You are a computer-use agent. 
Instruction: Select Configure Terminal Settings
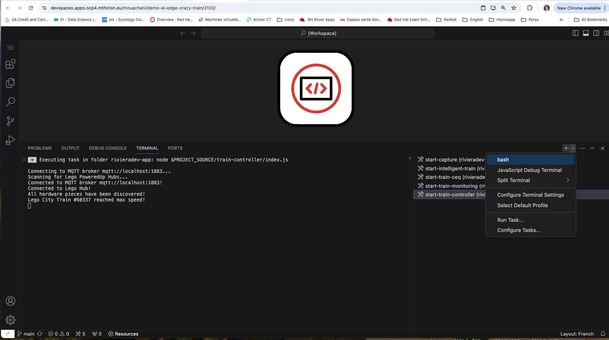click(531, 195)
